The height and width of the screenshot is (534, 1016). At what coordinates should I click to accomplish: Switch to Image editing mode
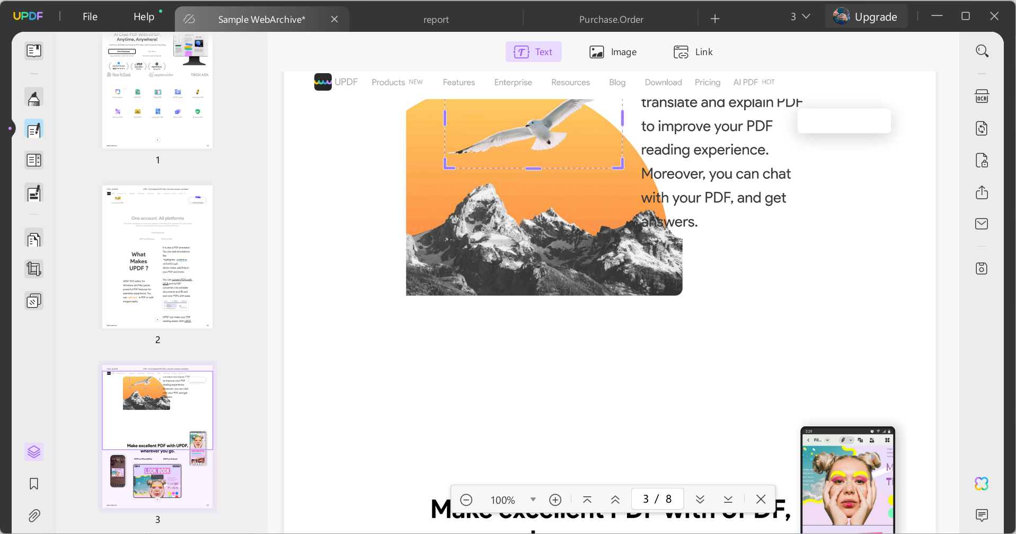coord(613,51)
